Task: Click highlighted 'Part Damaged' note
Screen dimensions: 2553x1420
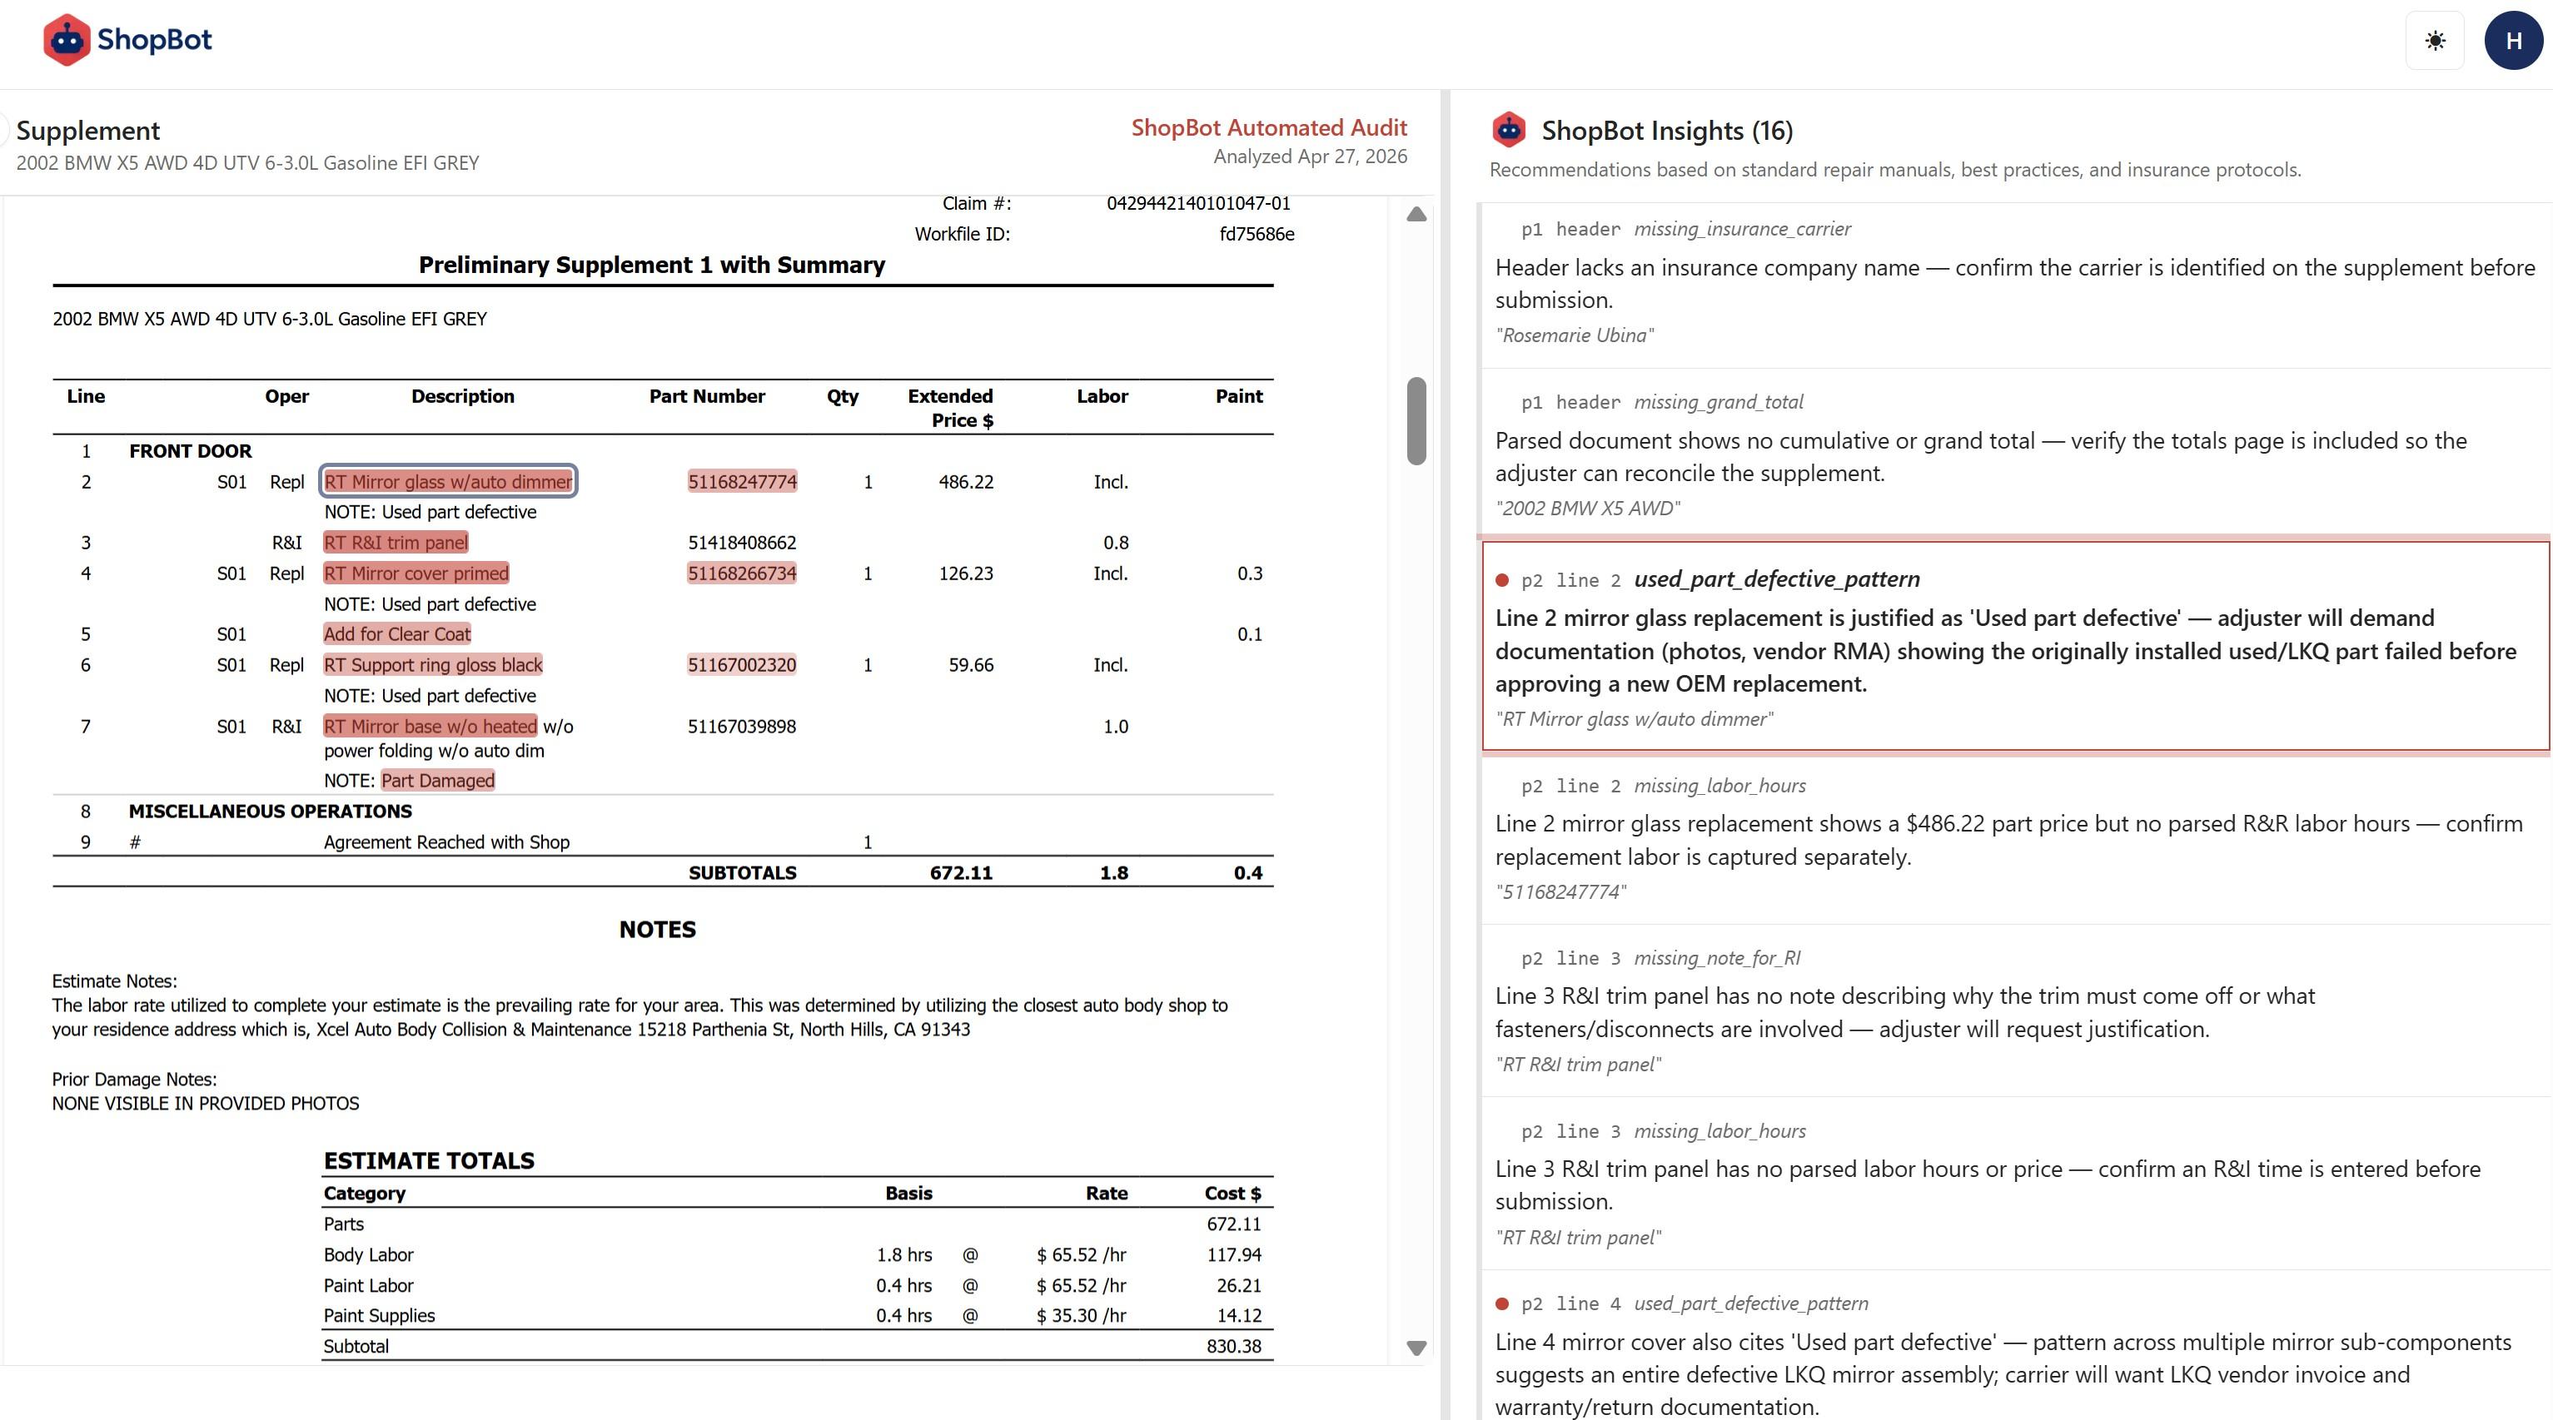Action: [437, 781]
